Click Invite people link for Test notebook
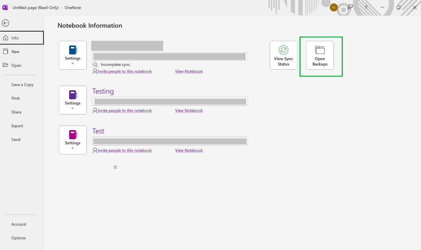 point(125,150)
